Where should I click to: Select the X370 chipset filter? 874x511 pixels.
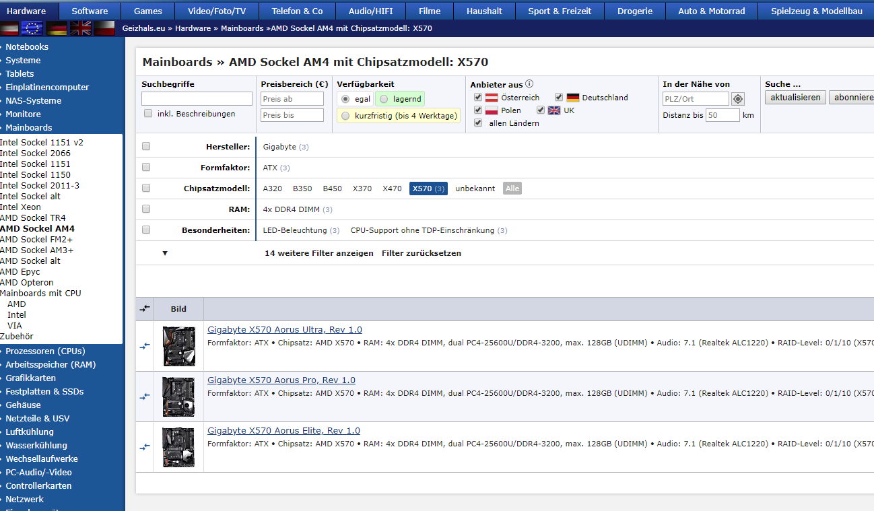(362, 189)
